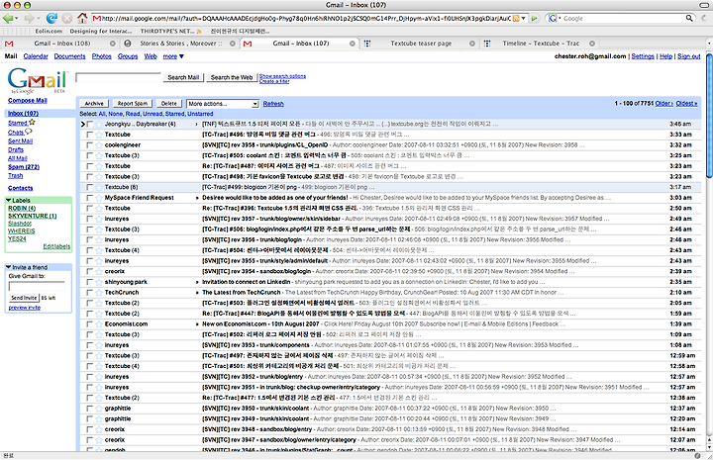Select the Economist.com message checkbox

click(x=89, y=324)
